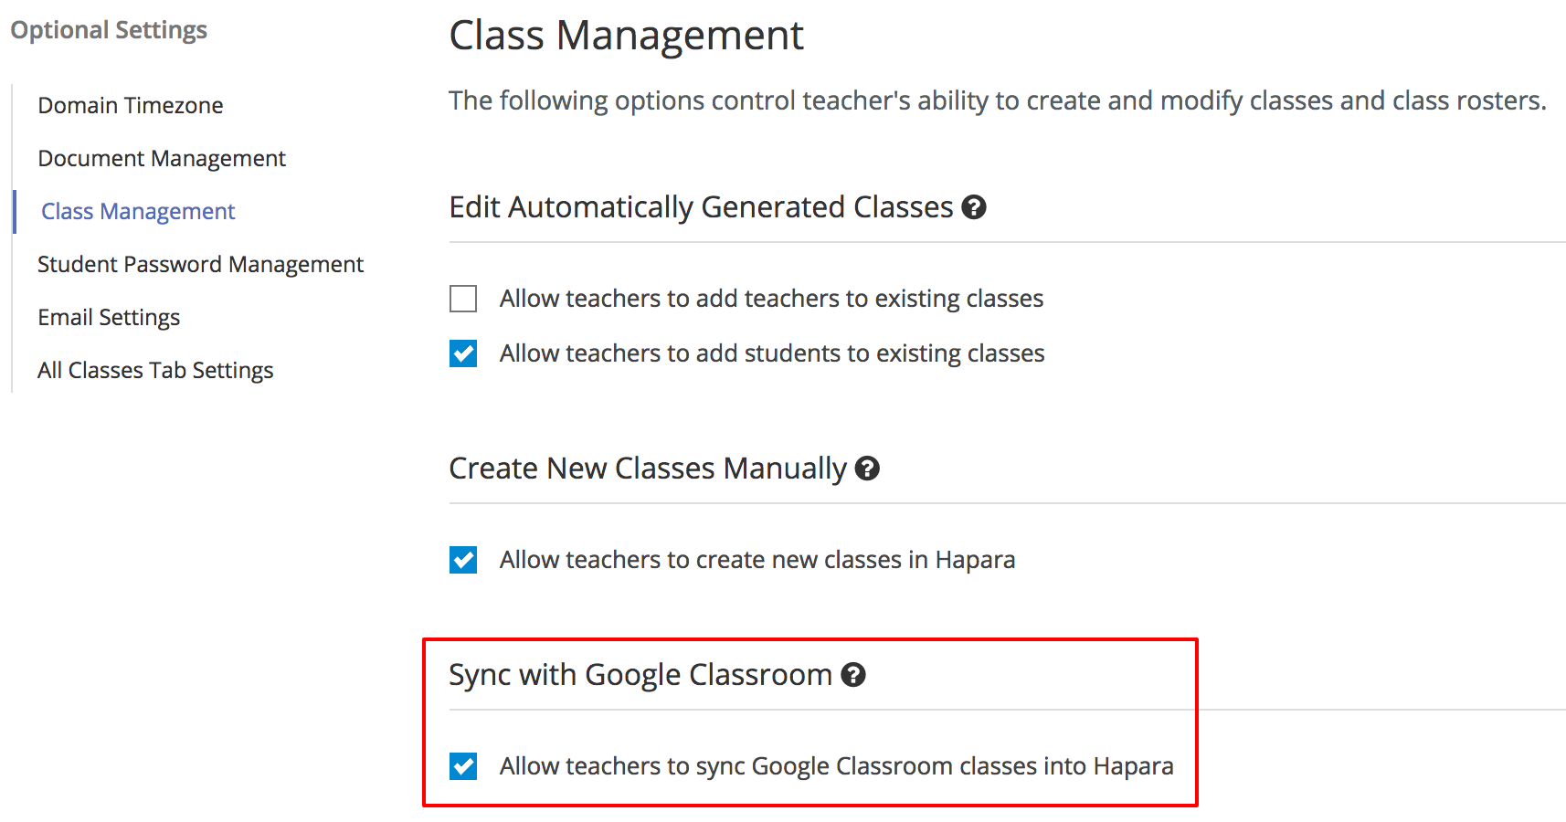The width and height of the screenshot is (1566, 822).
Task: Open help for Sync with Google Classroom
Action: (853, 676)
